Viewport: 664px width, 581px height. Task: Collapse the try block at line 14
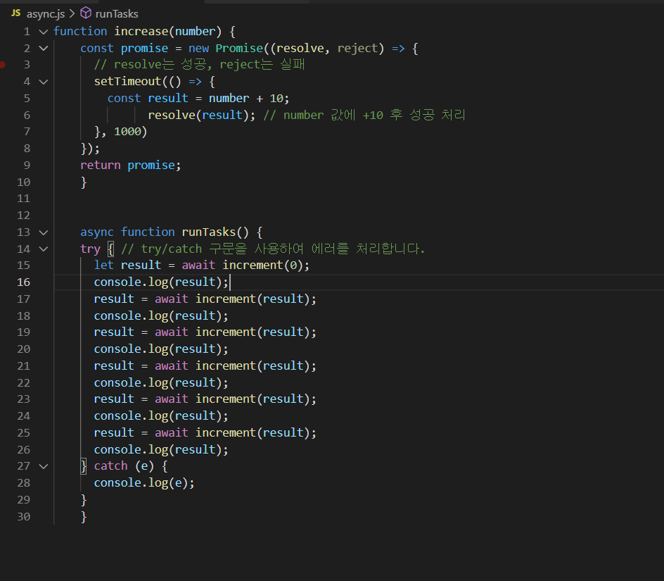43,249
